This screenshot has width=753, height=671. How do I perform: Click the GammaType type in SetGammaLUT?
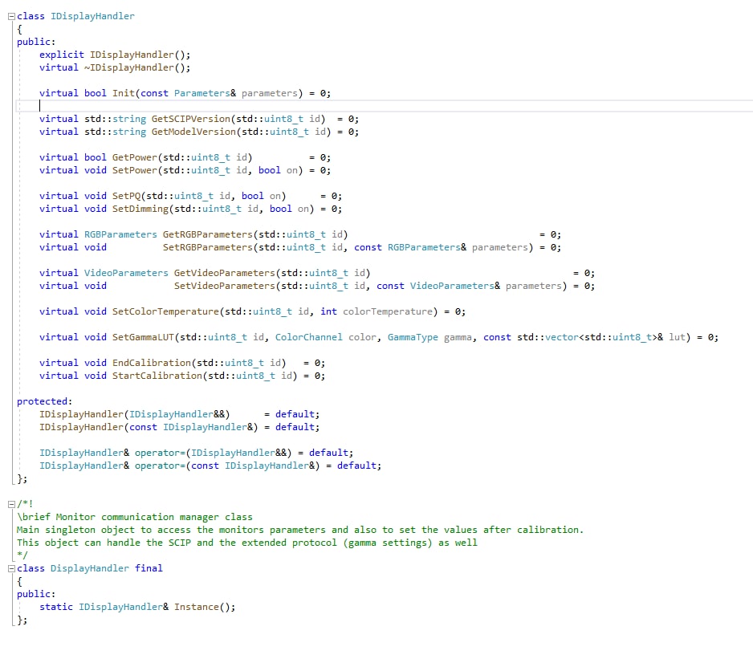[x=413, y=337]
